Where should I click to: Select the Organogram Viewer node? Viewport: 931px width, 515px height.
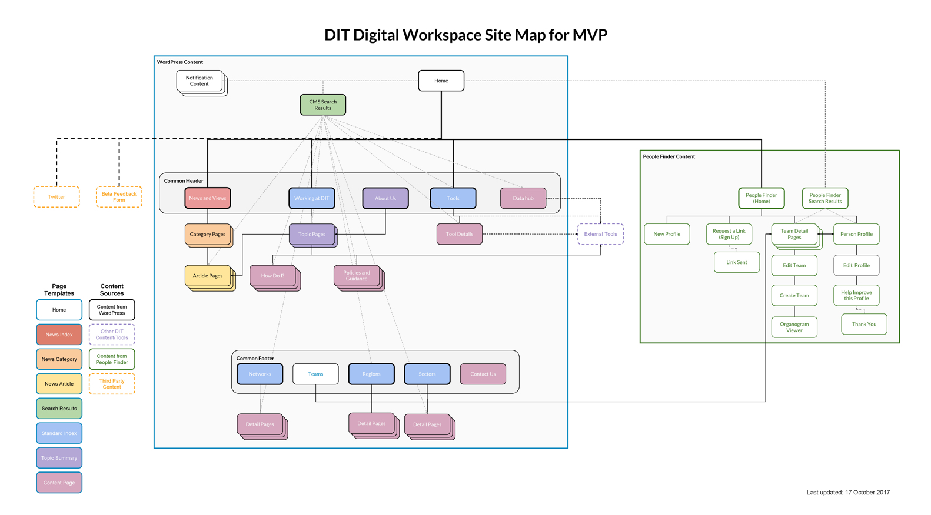794,327
